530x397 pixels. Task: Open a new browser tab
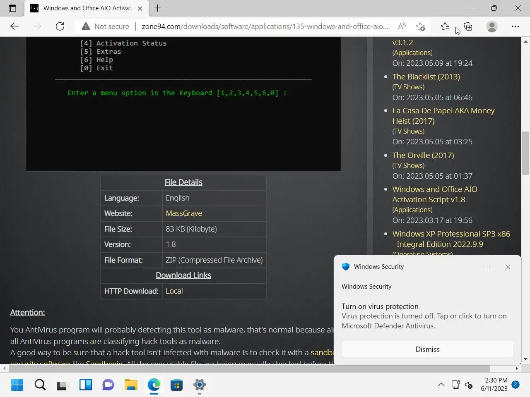[158, 8]
